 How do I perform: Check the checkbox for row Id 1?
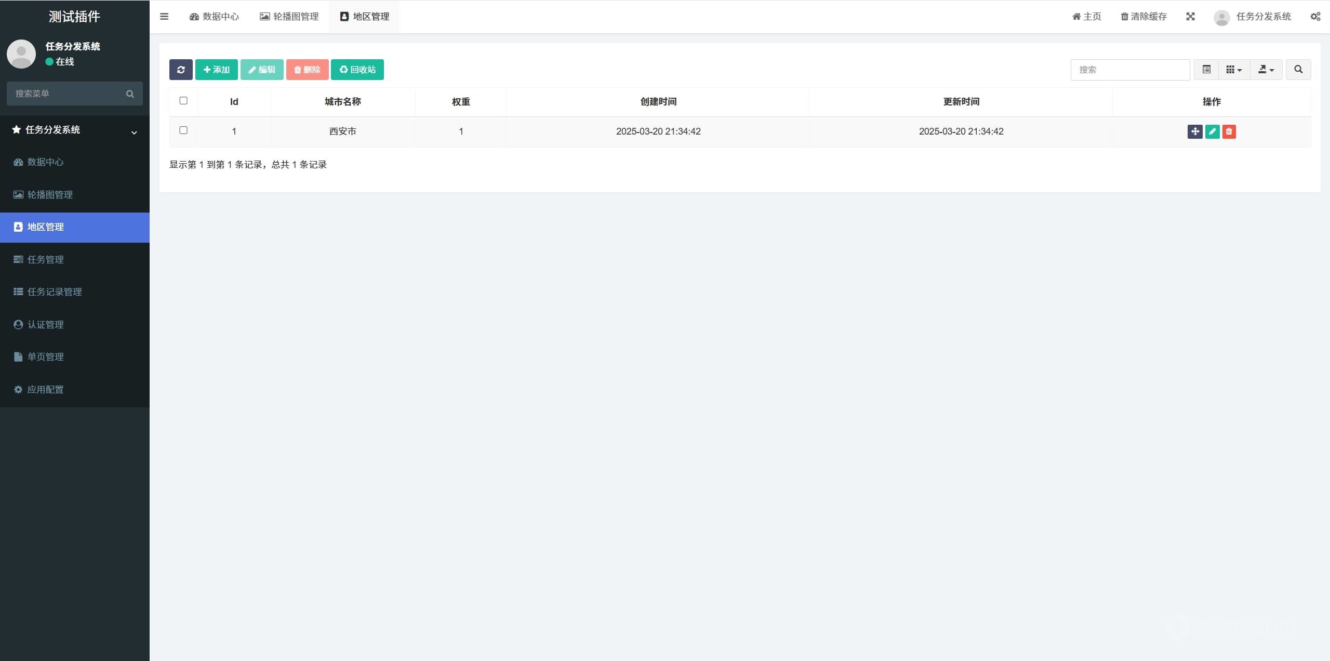(183, 130)
